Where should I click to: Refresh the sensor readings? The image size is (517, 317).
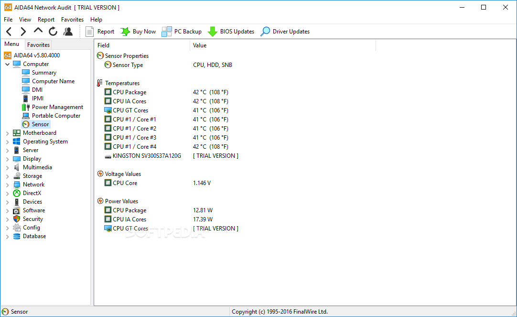(53, 32)
